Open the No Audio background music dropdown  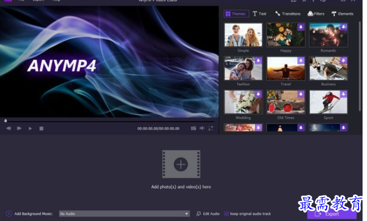[x=124, y=213]
